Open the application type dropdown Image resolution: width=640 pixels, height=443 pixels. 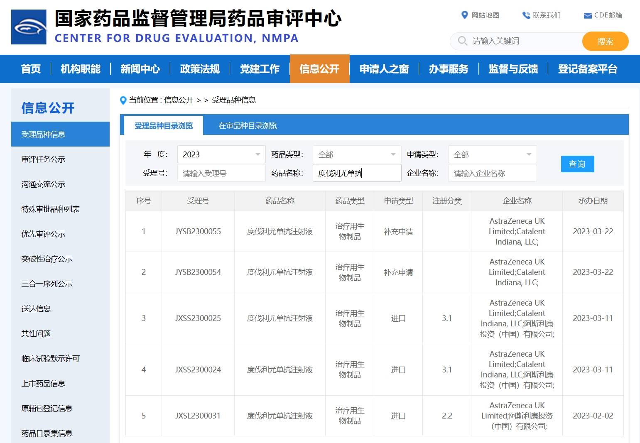click(x=492, y=154)
